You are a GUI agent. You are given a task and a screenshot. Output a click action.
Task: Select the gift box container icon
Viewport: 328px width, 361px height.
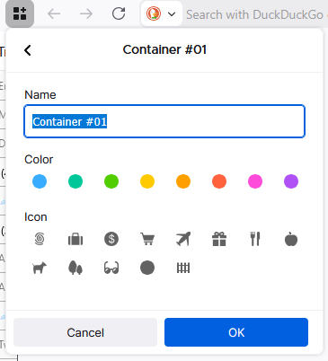point(219,239)
